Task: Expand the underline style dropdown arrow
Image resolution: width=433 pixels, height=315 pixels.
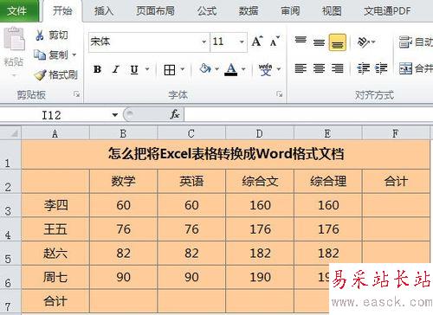Action: 147,69
